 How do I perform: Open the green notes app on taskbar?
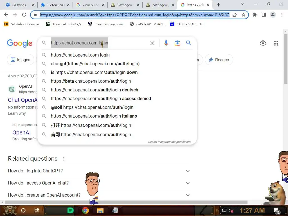click(70, 210)
